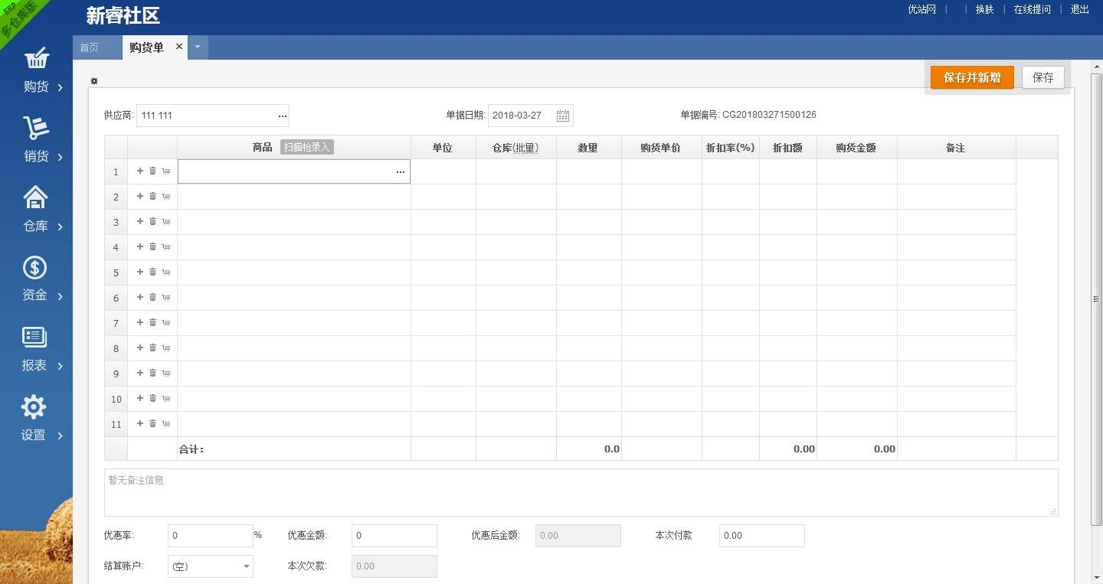Switch to the 首页 tab

pyautogui.click(x=90, y=47)
